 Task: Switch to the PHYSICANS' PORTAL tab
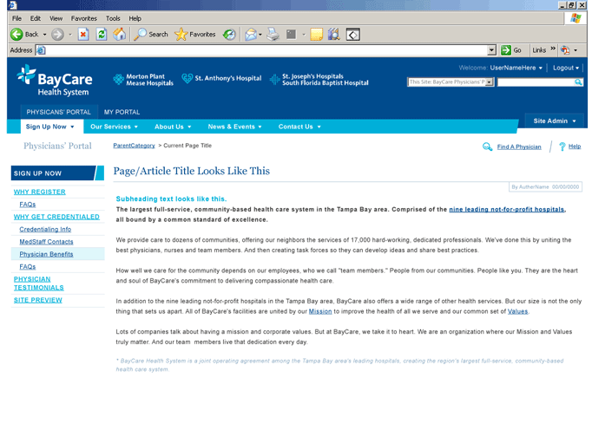coord(58,112)
